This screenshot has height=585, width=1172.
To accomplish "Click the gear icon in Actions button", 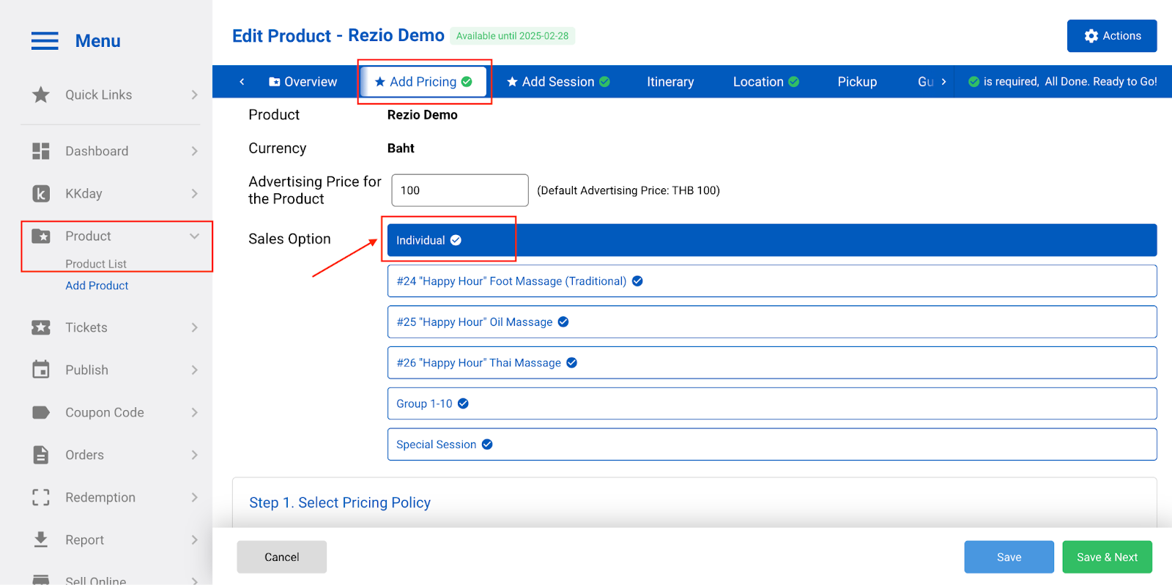I will pyautogui.click(x=1091, y=36).
